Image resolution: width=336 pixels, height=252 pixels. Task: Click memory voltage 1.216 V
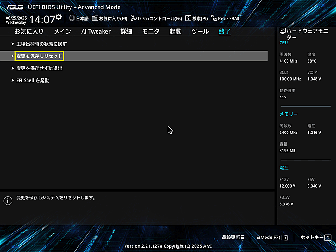[x=314, y=133]
